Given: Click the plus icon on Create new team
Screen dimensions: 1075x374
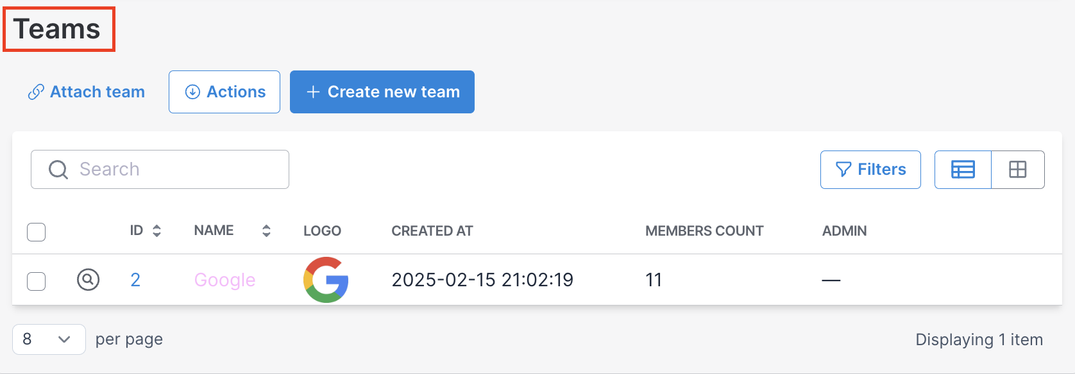Looking at the screenshot, I should (313, 92).
